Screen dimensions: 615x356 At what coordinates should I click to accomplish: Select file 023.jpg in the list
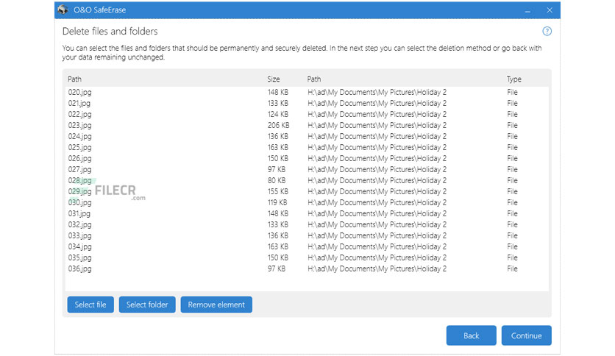[x=79, y=125]
